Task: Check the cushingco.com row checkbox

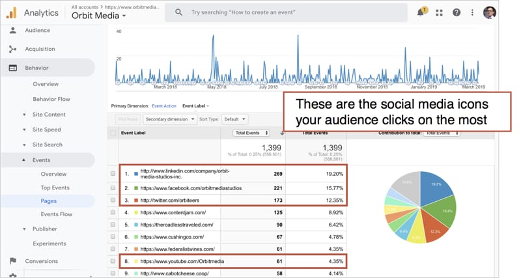Action: pos(113,237)
